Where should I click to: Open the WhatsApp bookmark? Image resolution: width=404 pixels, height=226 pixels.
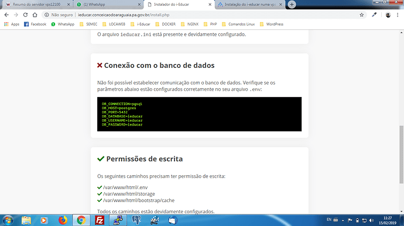[x=63, y=24]
